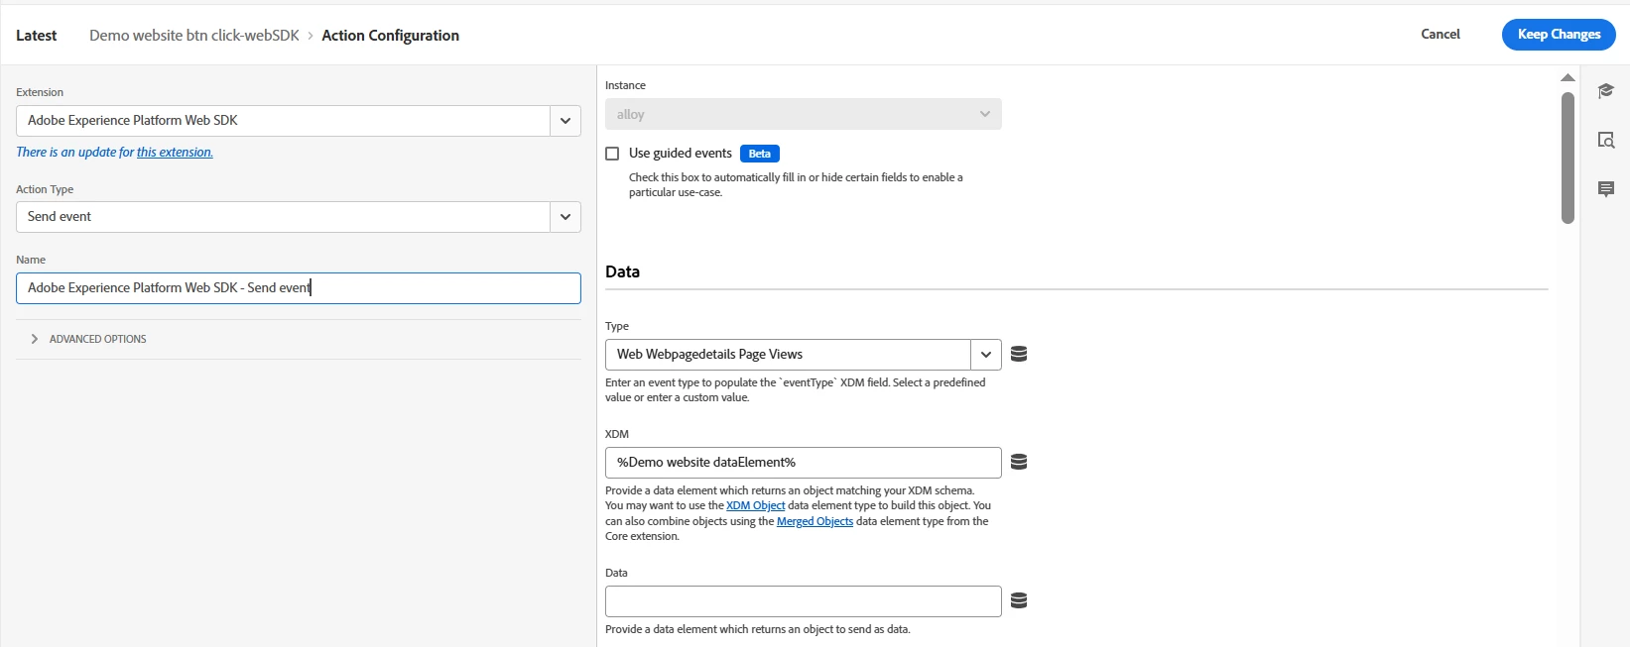The image size is (1630, 647).
Task: Click the Data section heading
Action: tap(622, 271)
